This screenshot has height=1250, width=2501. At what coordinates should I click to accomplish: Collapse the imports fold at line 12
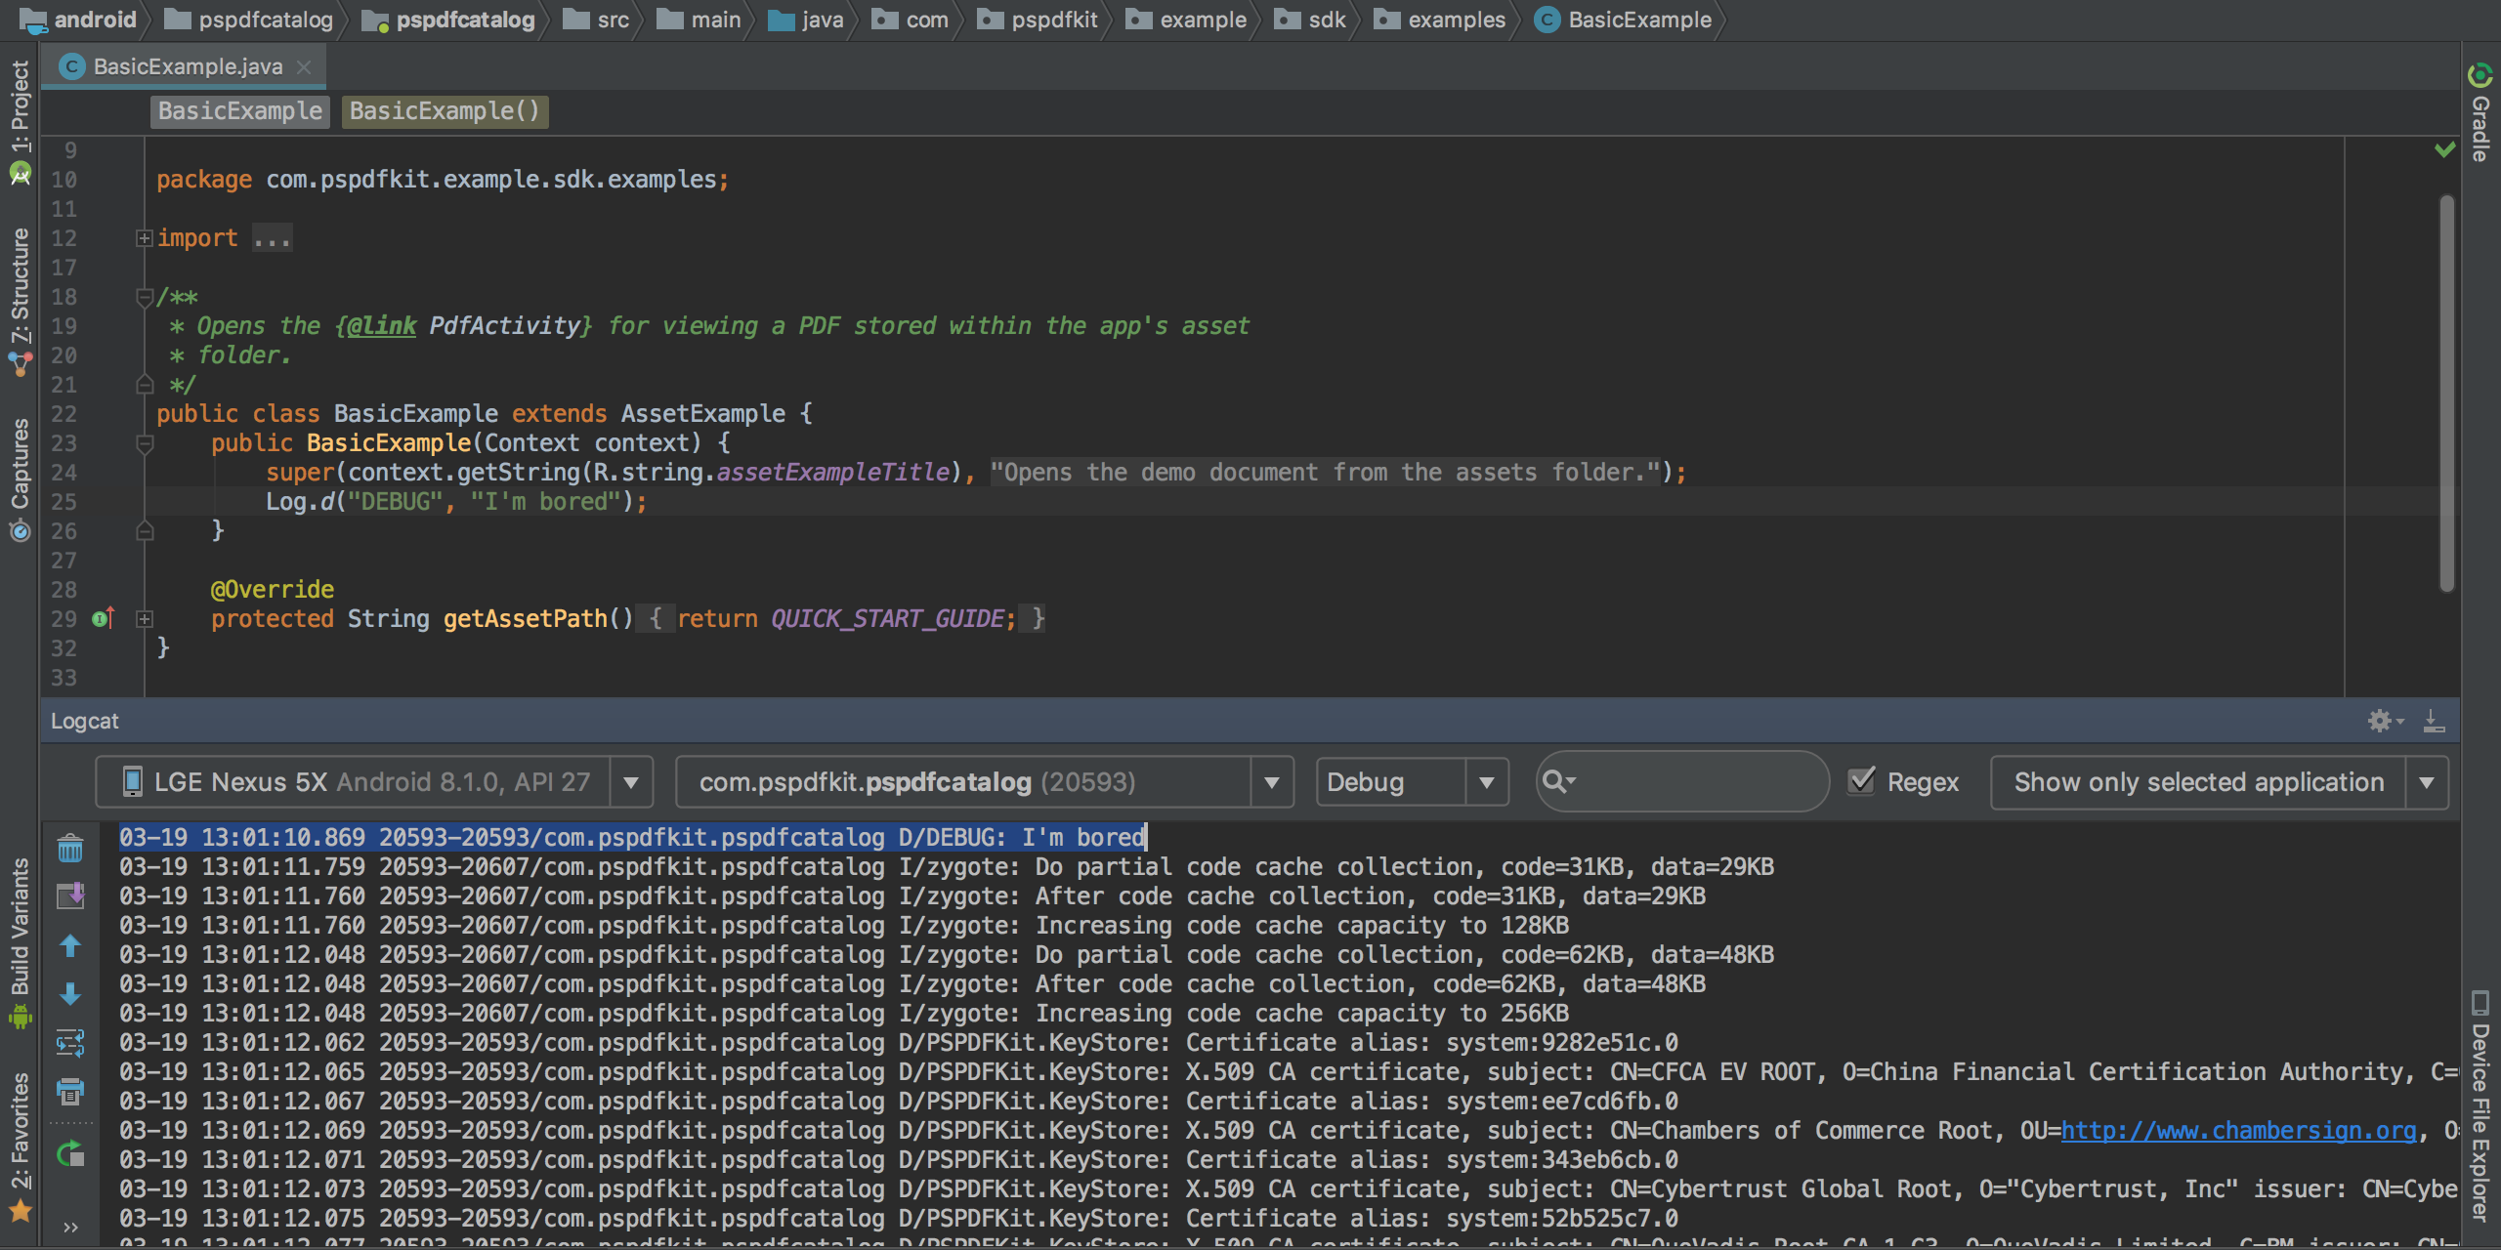145,237
